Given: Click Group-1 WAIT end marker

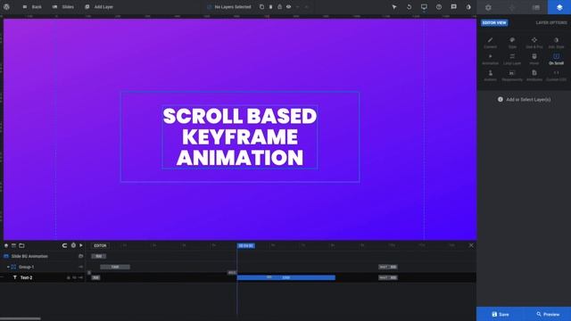Looking at the screenshot, I should (388, 267).
